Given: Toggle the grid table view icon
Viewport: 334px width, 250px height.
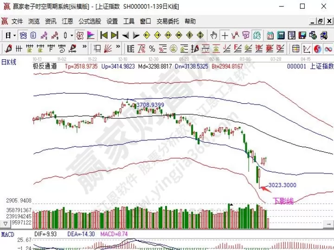Looking at the screenshot, I should click(295, 49).
